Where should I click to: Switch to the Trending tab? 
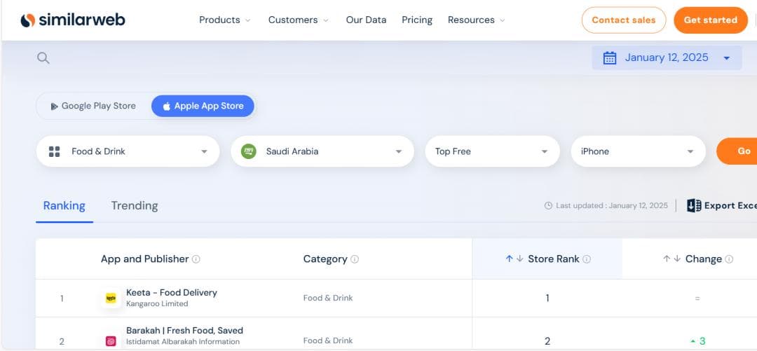[x=134, y=206]
